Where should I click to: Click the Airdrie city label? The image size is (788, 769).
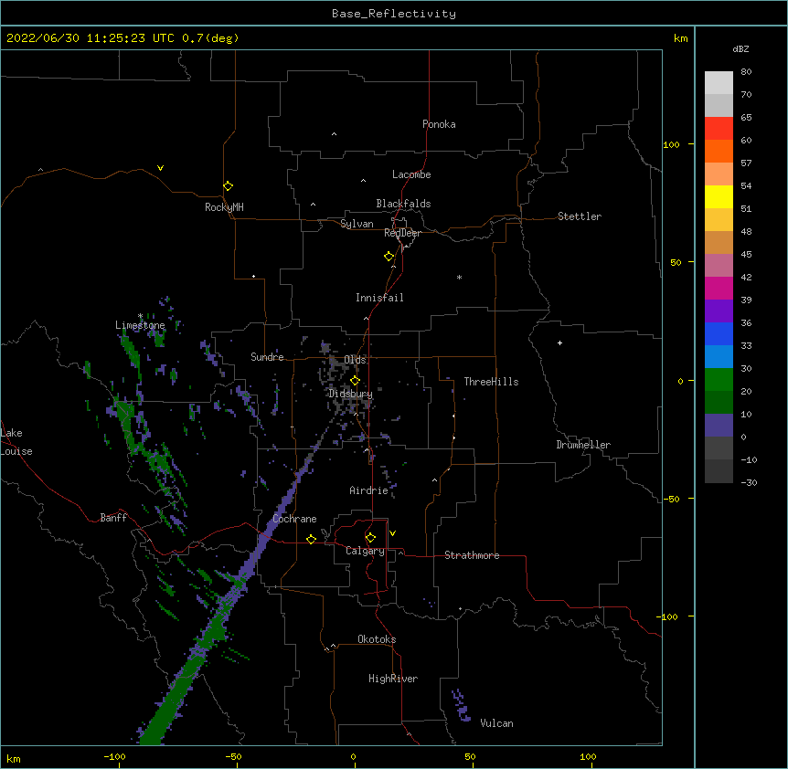368,490
